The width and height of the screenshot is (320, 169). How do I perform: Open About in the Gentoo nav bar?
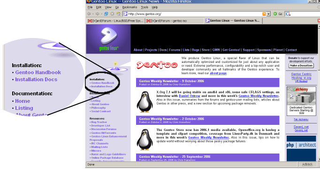coord(138,50)
